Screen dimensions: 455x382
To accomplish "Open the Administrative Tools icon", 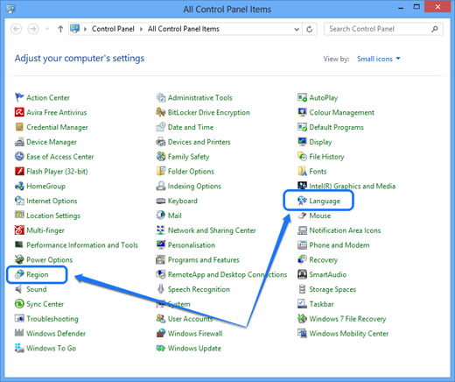I will click(161, 97).
